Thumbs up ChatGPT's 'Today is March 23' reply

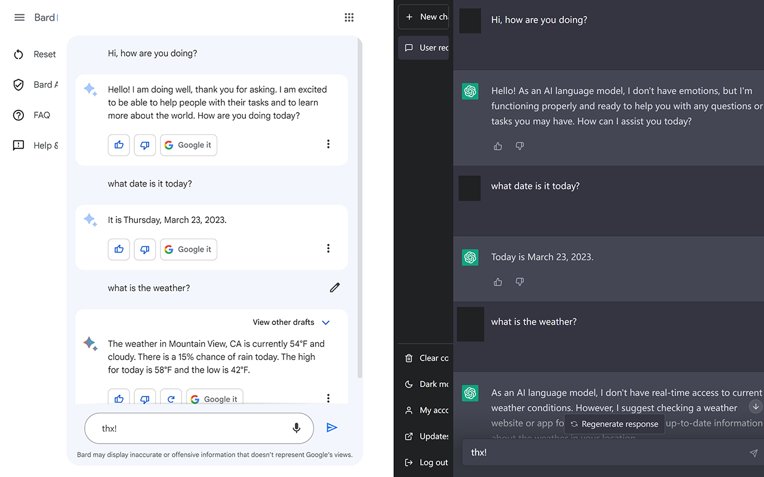pos(498,282)
